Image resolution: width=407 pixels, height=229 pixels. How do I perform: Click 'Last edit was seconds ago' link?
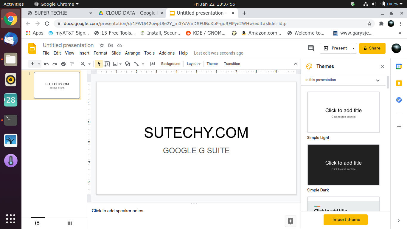pyautogui.click(x=219, y=53)
